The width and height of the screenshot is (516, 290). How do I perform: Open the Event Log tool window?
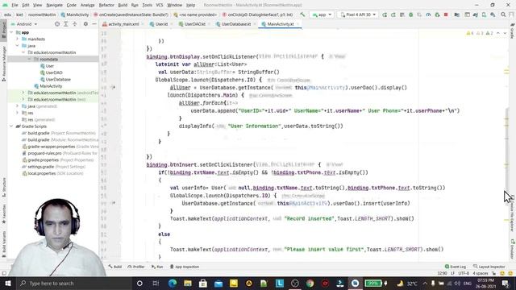456,267
